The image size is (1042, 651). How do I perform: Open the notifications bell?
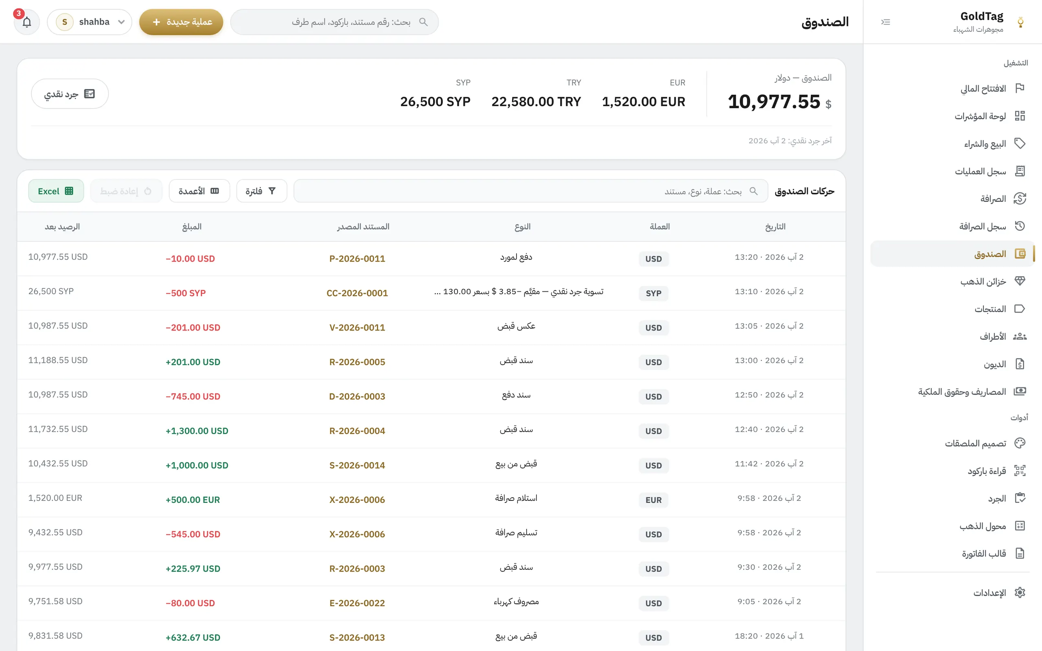(27, 22)
